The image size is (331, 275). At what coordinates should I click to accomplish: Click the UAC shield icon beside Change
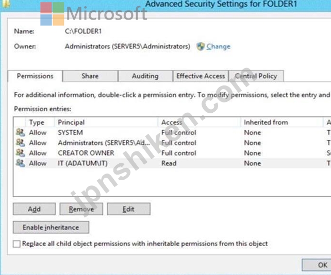(x=201, y=46)
